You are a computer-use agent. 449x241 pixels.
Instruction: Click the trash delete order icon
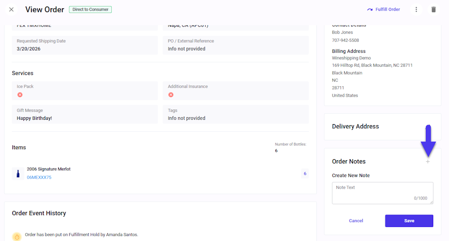[x=434, y=9]
